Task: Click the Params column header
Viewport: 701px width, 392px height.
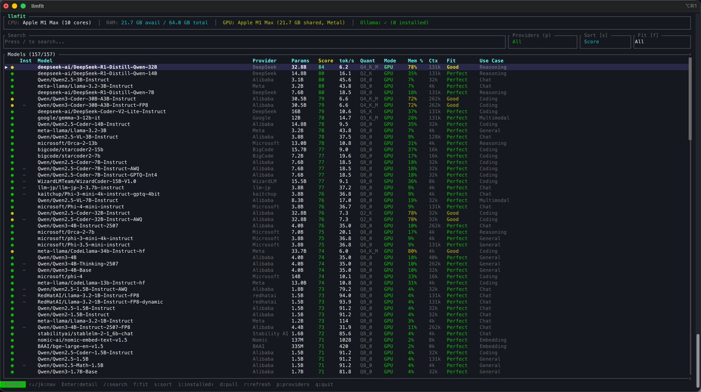Action: pos(300,61)
